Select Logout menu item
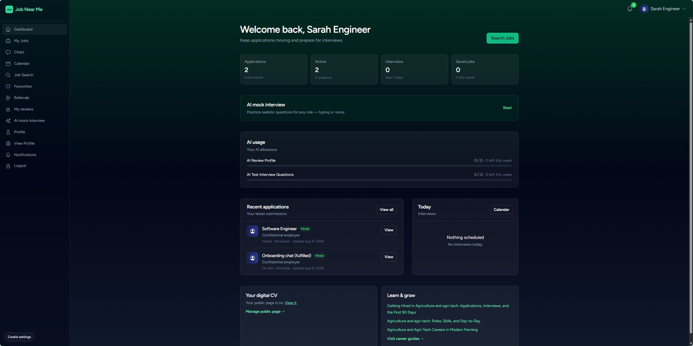 point(35,166)
